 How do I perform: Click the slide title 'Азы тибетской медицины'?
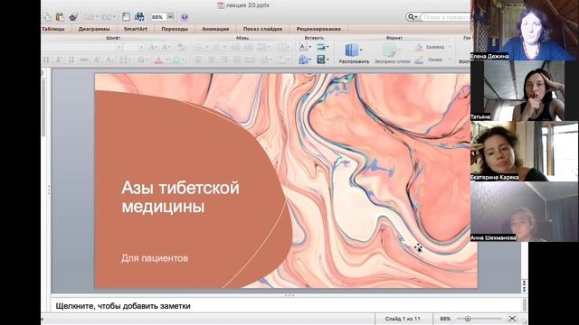tap(180, 197)
